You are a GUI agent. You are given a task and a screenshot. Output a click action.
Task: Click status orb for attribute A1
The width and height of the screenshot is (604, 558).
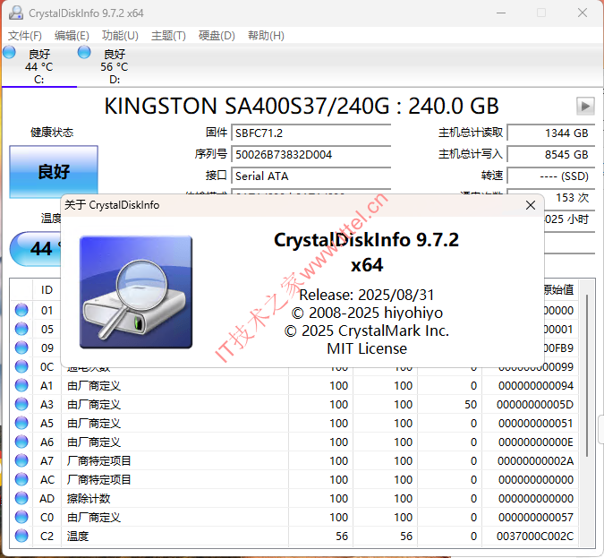pos(21,385)
